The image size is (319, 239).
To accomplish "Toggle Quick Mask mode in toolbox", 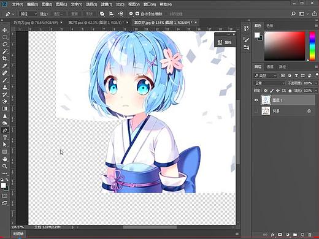I will (4, 195).
